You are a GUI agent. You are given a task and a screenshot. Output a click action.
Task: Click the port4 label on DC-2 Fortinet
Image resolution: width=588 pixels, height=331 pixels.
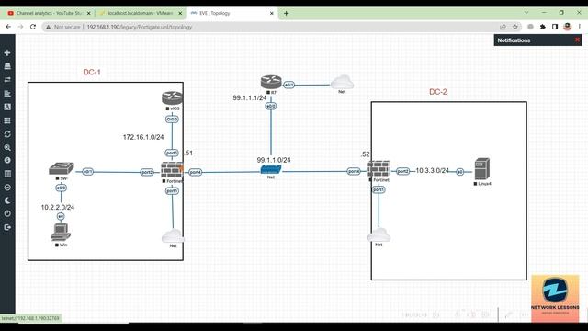click(354, 171)
